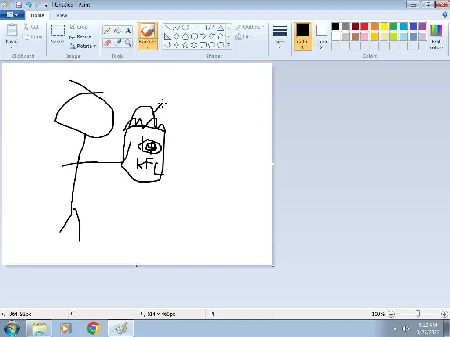Select the Magnifier tool

(128, 43)
